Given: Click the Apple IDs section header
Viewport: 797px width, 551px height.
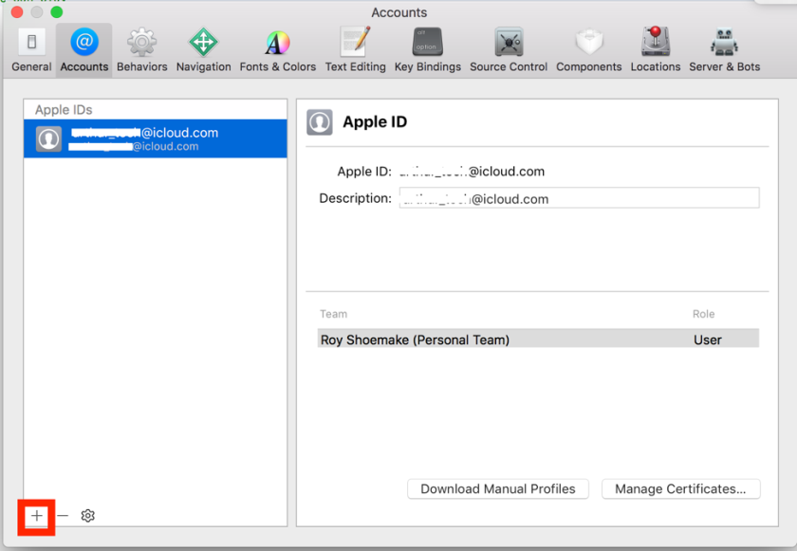Looking at the screenshot, I should coord(64,110).
